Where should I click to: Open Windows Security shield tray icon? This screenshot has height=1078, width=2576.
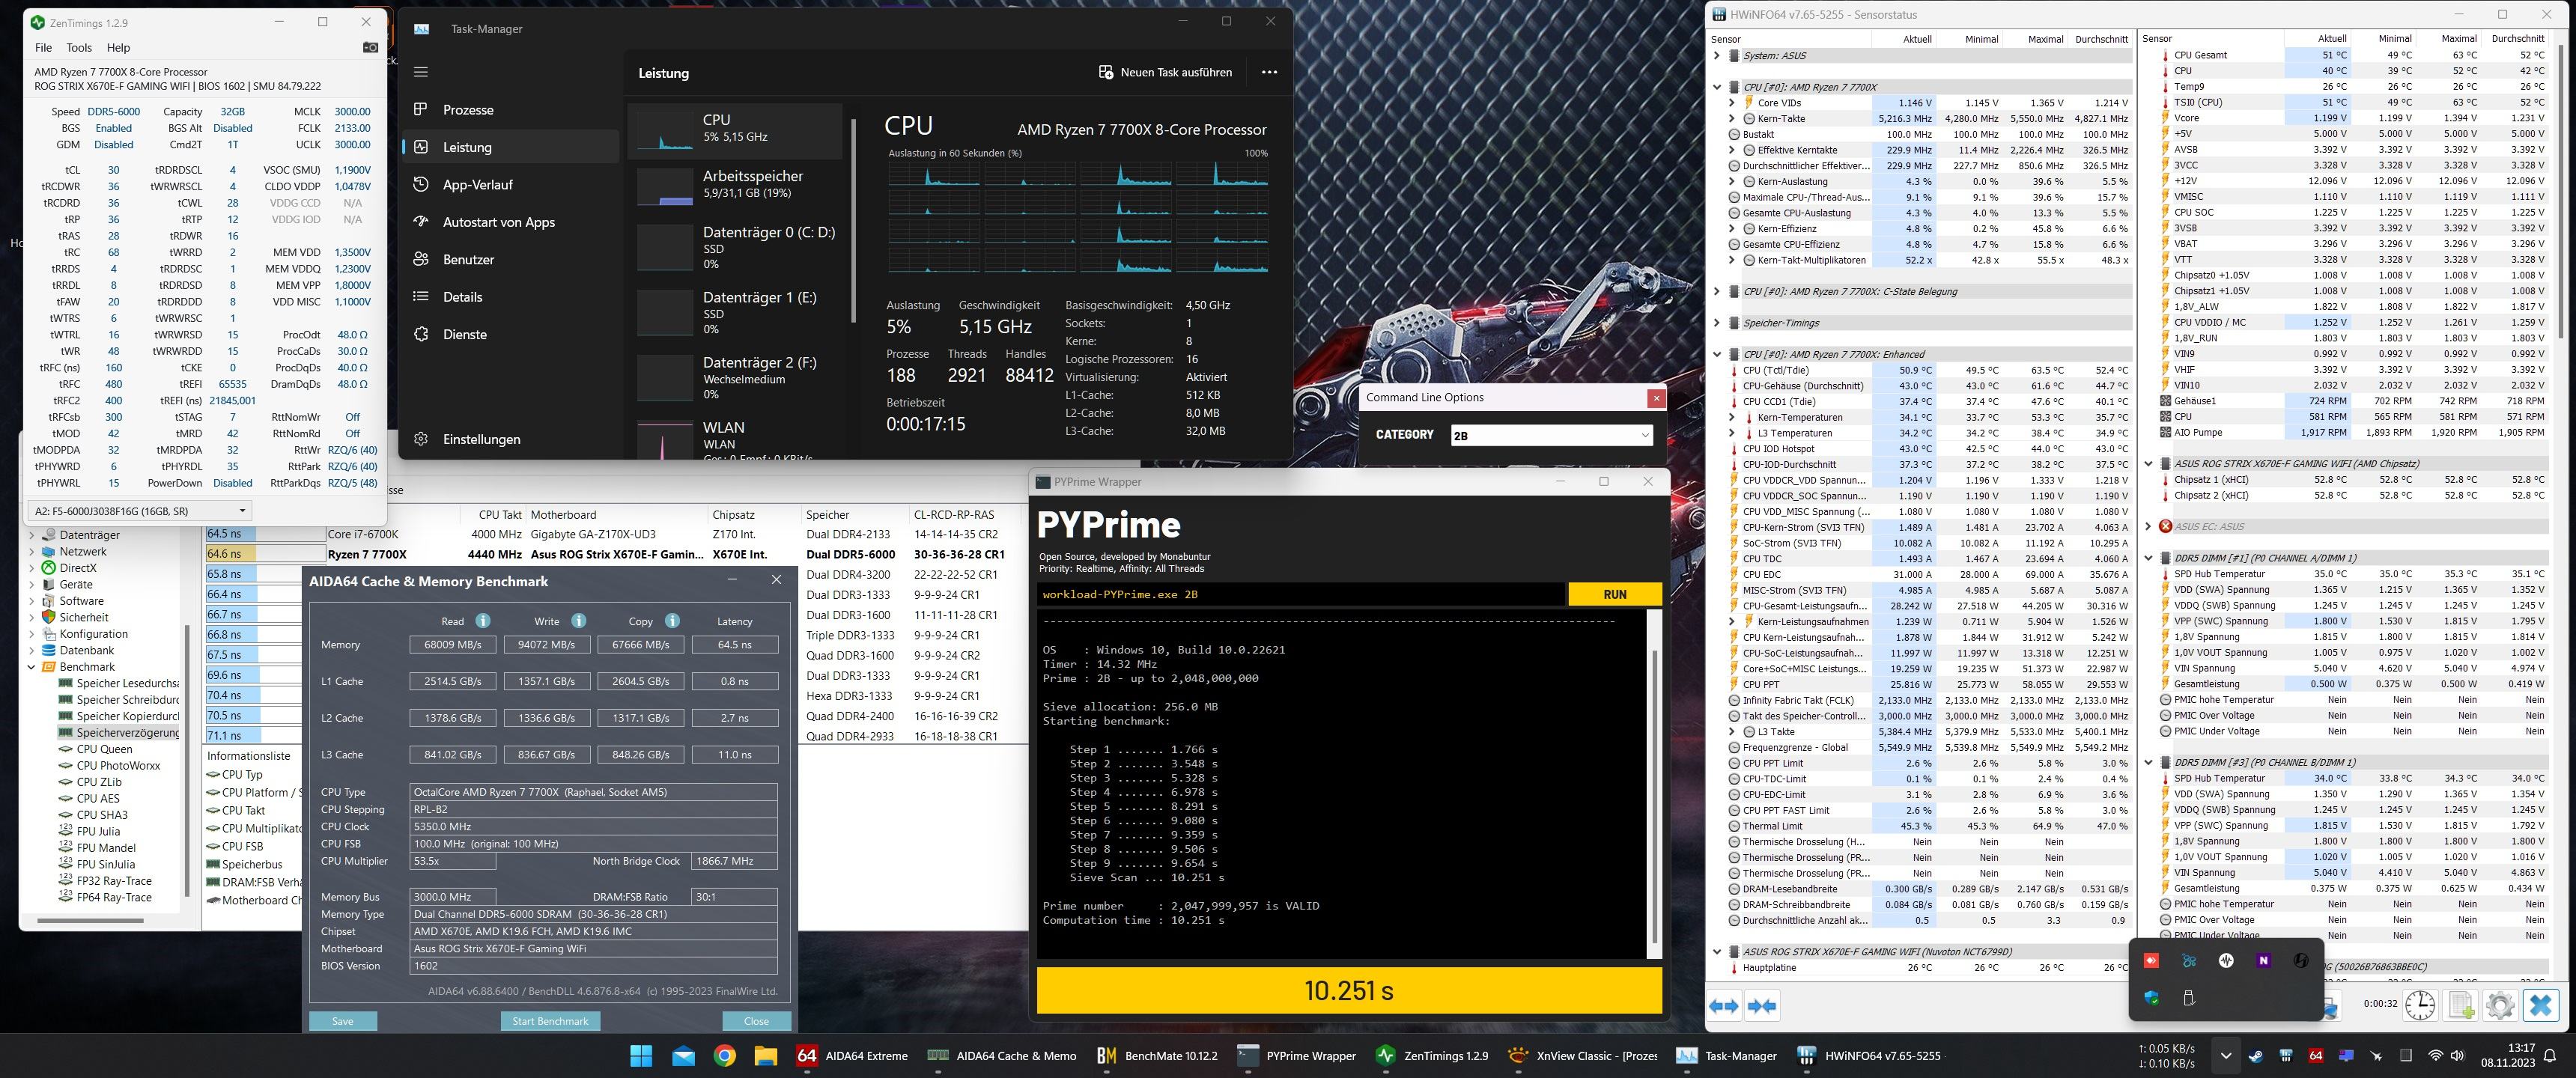(x=2151, y=998)
